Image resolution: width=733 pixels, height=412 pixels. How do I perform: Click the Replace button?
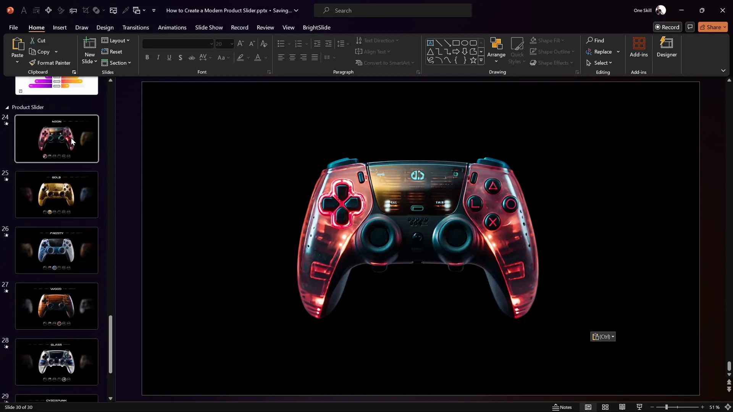point(599,51)
